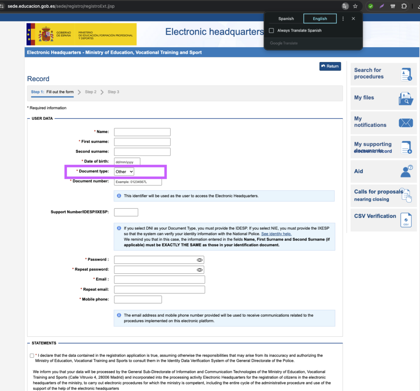Click the USER DATA section label
420x391 pixels.
(42, 119)
